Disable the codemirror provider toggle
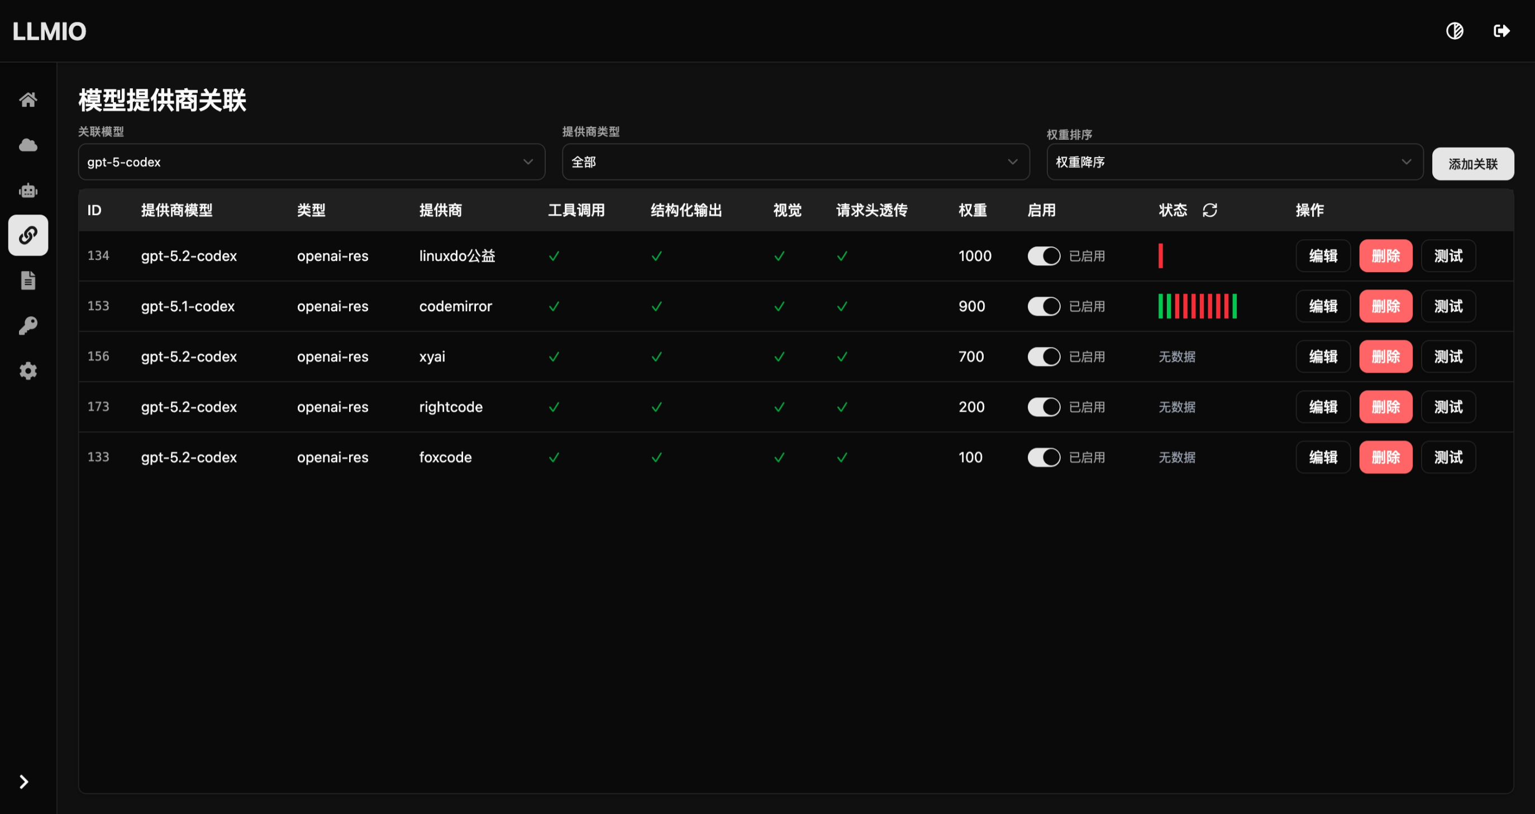1535x814 pixels. point(1043,306)
